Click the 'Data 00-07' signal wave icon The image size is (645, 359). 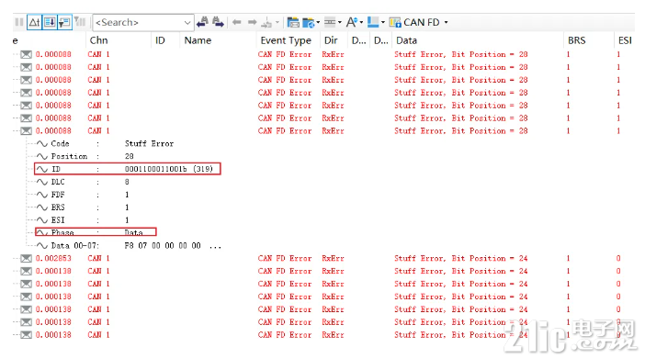pos(42,245)
